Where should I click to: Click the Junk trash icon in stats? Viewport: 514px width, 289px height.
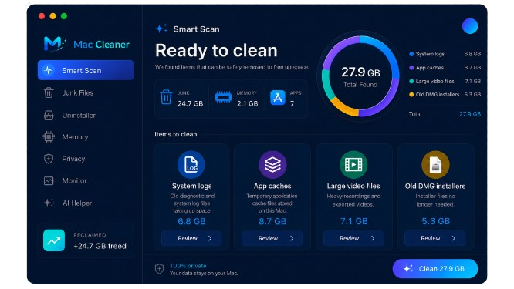click(166, 97)
